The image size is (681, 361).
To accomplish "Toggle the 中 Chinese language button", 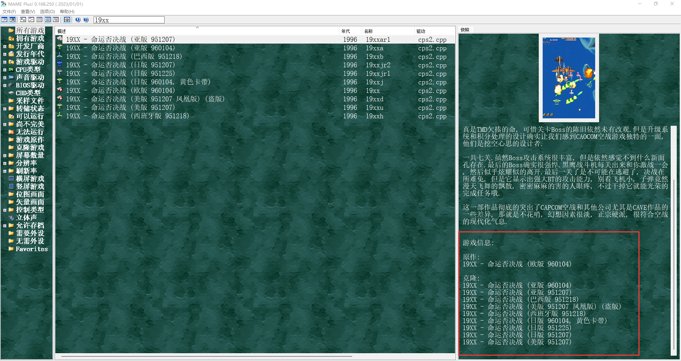I will (x=67, y=20).
